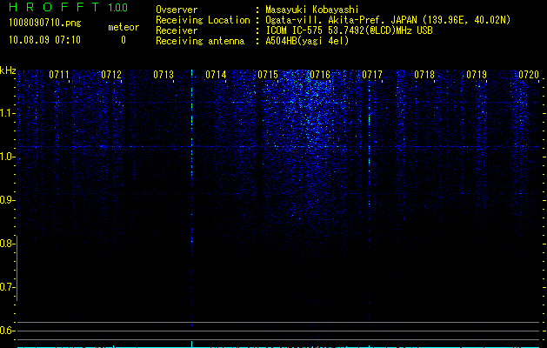Image resolution: width=547 pixels, height=348 pixels.
Task: Click the A504HB(yagi 4el) antenna text
Action: click(x=307, y=41)
